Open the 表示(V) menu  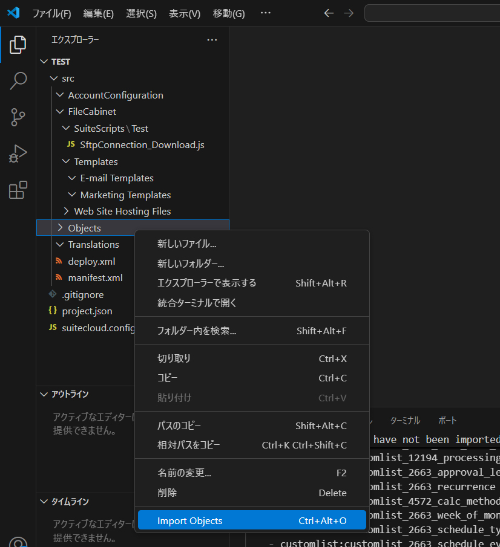coord(185,14)
